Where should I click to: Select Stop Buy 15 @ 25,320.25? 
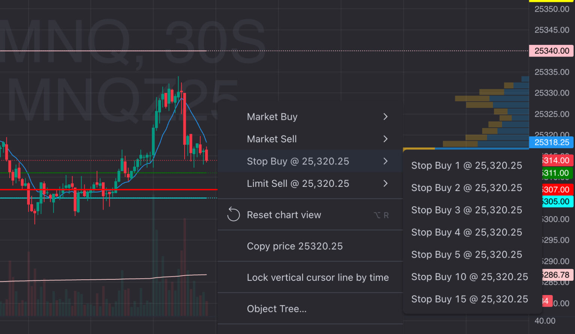point(469,299)
